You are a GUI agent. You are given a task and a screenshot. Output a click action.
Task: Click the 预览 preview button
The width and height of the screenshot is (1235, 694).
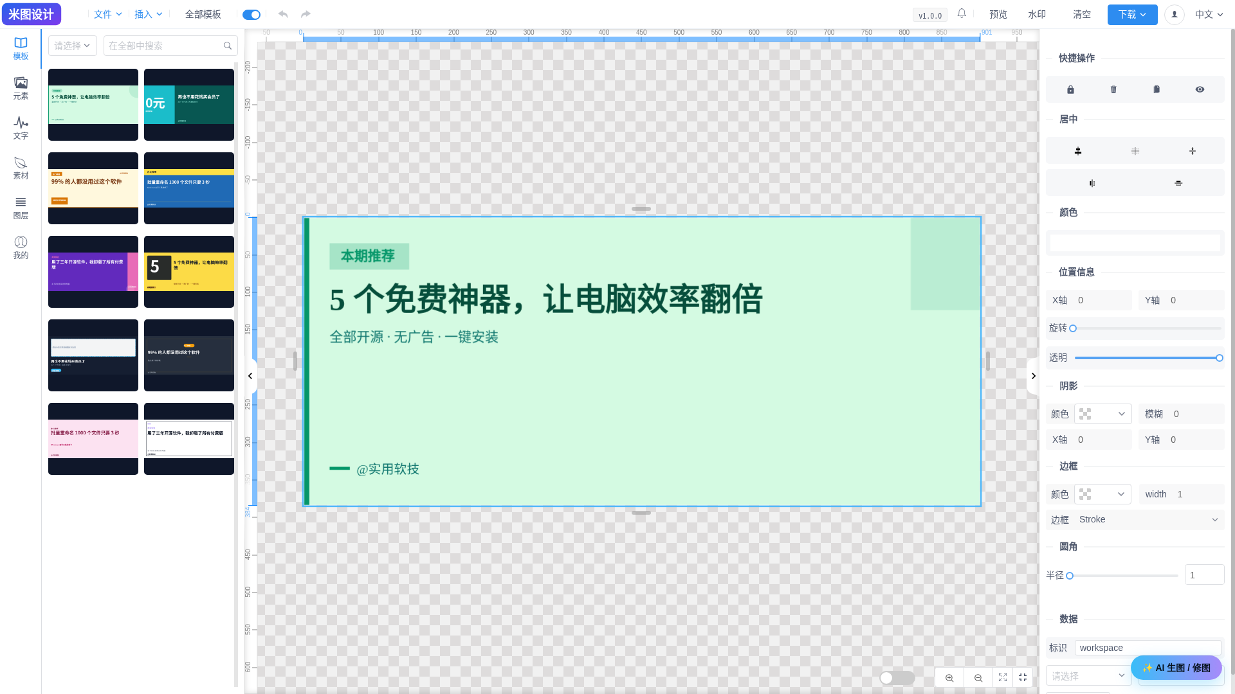coord(998,14)
